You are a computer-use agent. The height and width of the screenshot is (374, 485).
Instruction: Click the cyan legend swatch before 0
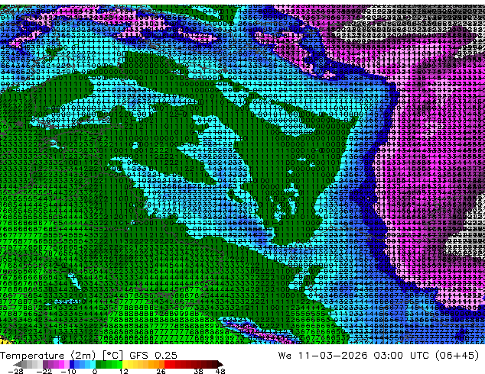tap(93, 364)
